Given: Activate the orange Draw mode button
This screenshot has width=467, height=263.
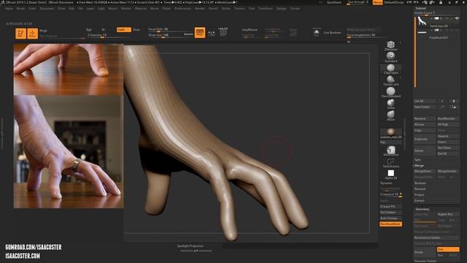Looking at the screenshot, I should point(32,33).
